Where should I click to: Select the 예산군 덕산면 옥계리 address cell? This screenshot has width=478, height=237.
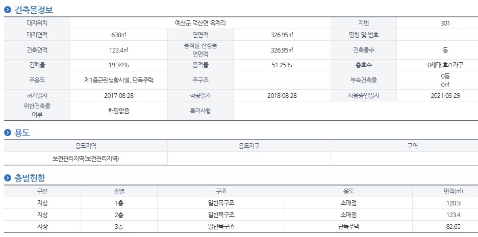pyautogui.click(x=200, y=23)
